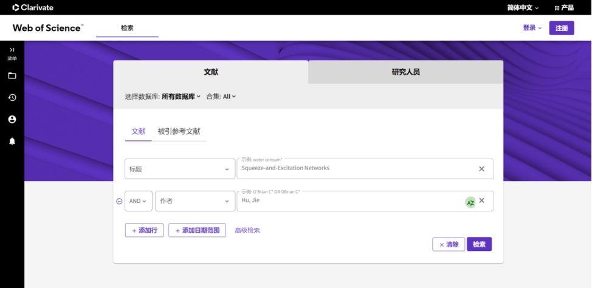The image size is (592, 288).
Task: Click the purple 检索 search button
Action: click(479, 244)
